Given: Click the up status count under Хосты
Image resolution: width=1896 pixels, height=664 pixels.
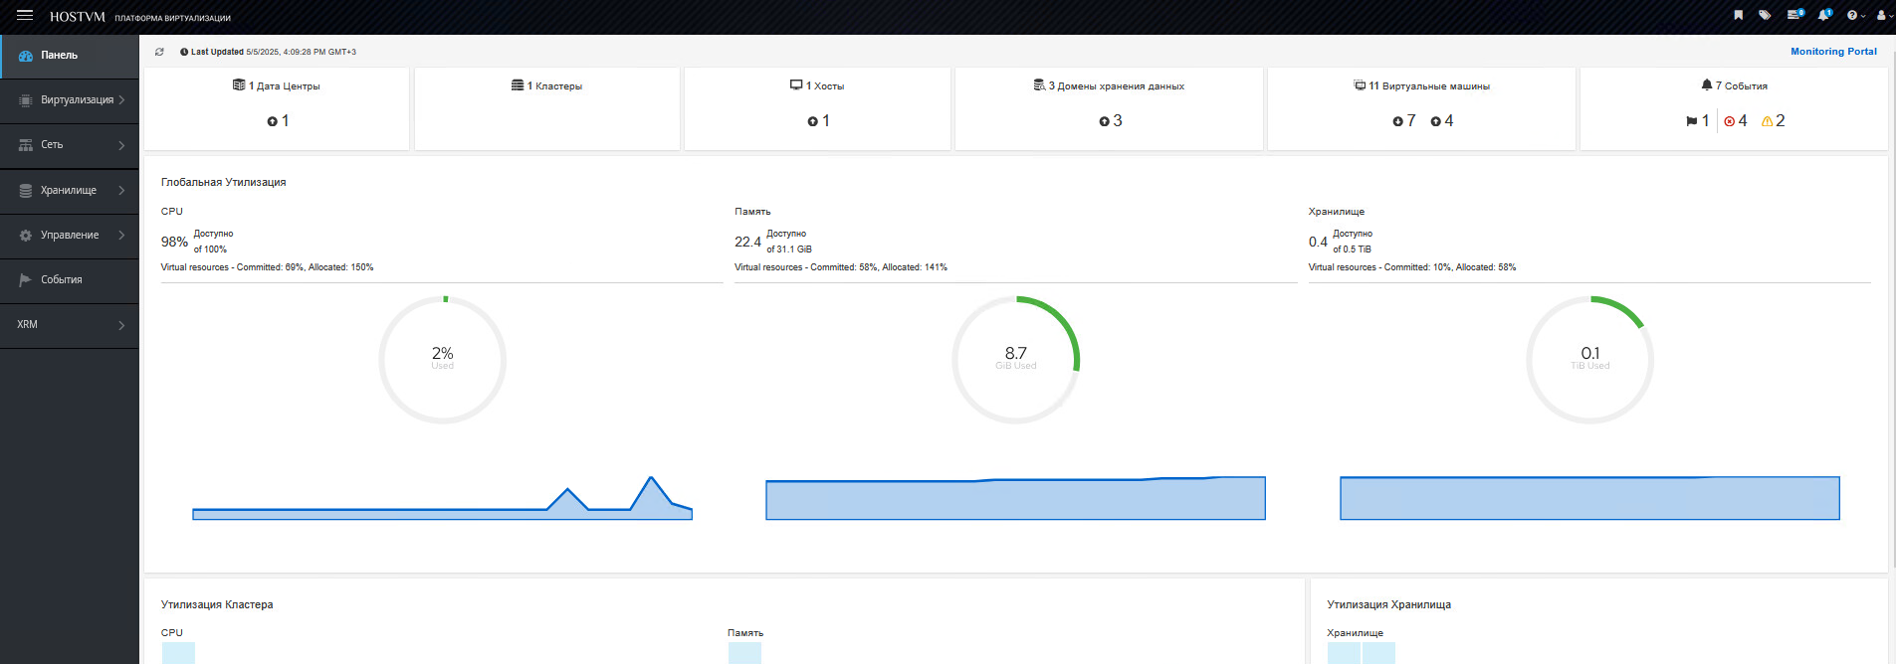Looking at the screenshot, I should pos(818,121).
